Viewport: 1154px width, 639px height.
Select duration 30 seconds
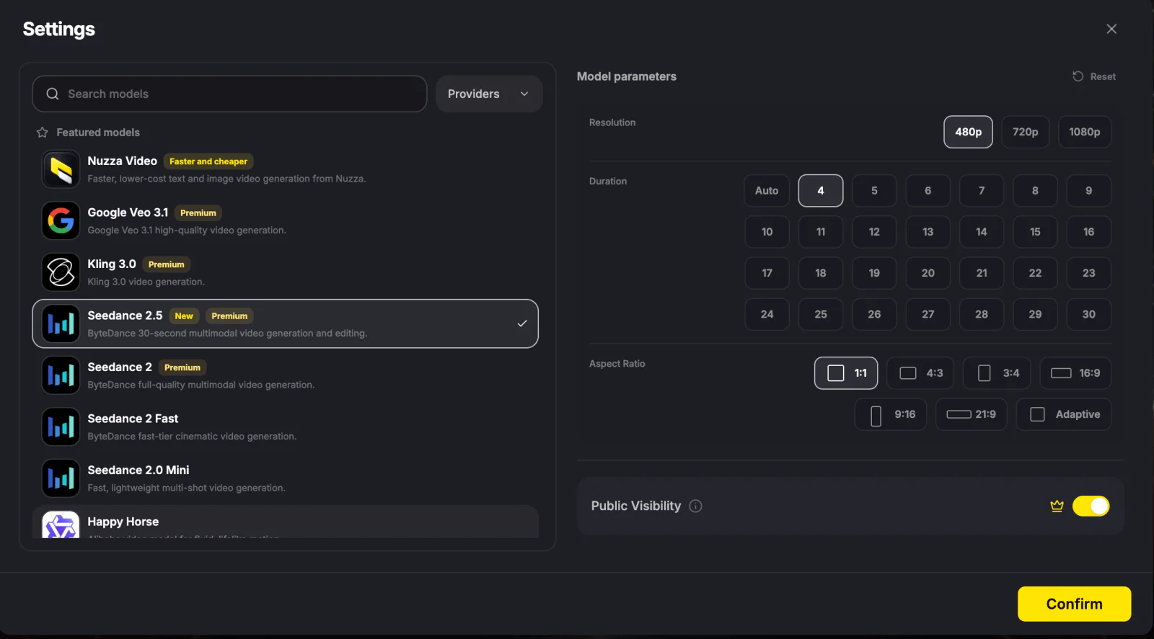pyautogui.click(x=1089, y=314)
